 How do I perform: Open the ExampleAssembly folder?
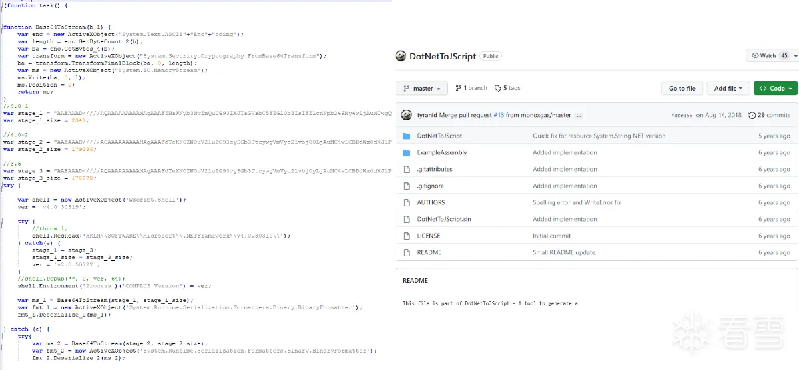(x=442, y=152)
